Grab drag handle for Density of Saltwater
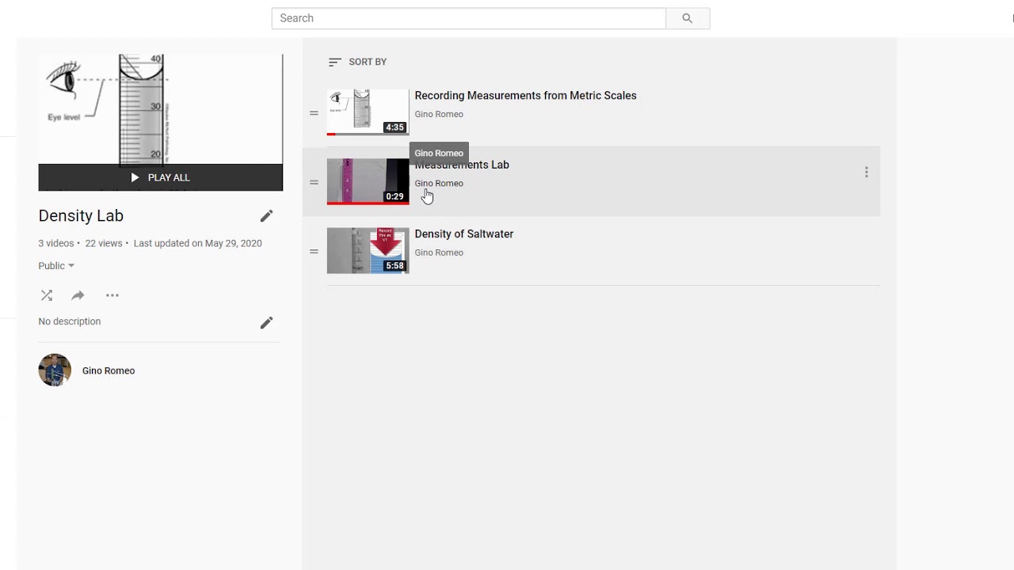Viewport: 1014px width, 570px height. (314, 252)
